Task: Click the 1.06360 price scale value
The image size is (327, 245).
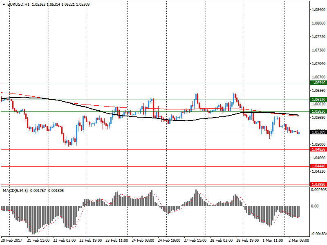Action: click(x=318, y=90)
